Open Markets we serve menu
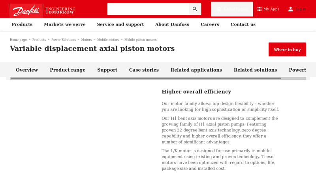 pyautogui.click(x=65, y=24)
